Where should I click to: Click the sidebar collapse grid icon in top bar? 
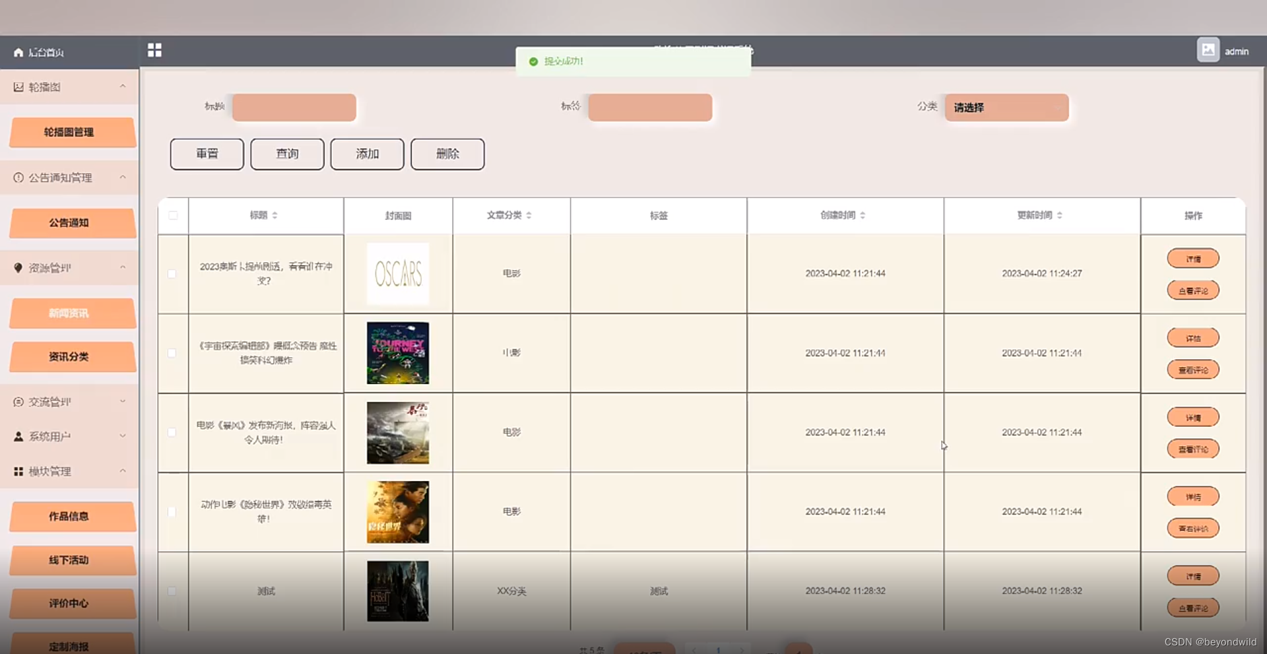[x=154, y=49]
